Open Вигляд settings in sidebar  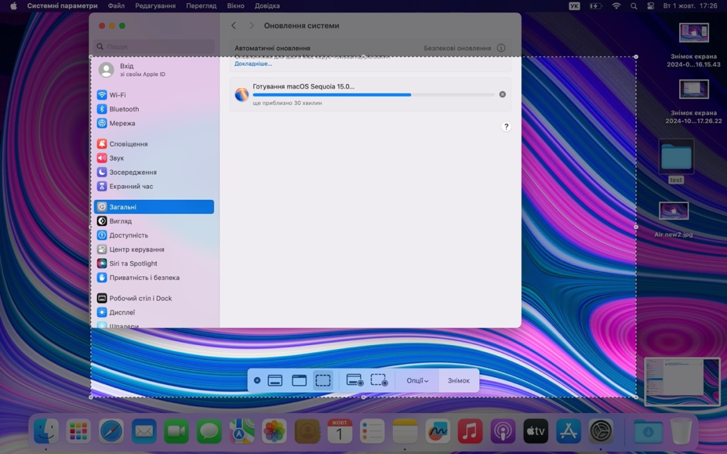154,221
